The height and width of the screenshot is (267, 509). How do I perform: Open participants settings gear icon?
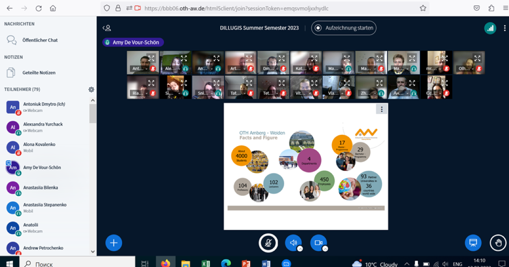[x=91, y=89]
